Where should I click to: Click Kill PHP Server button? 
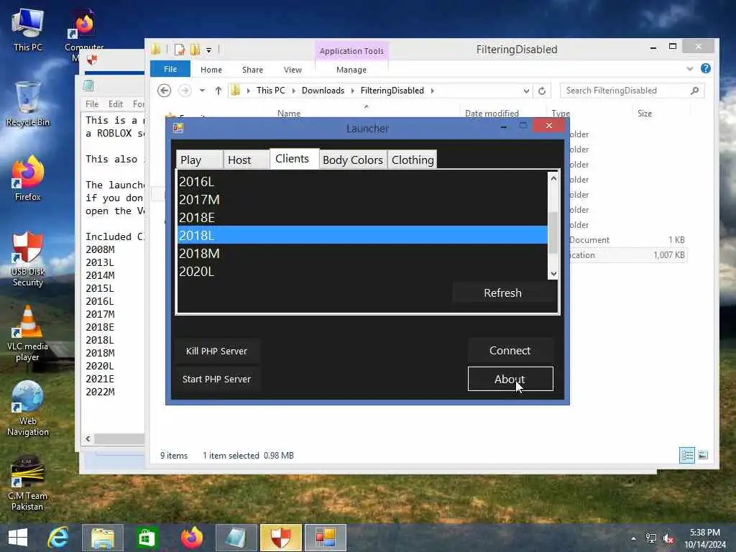click(x=216, y=351)
